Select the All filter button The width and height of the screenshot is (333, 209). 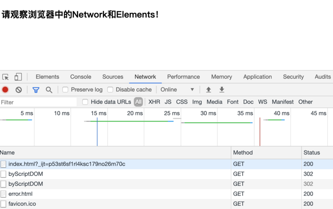pos(138,102)
